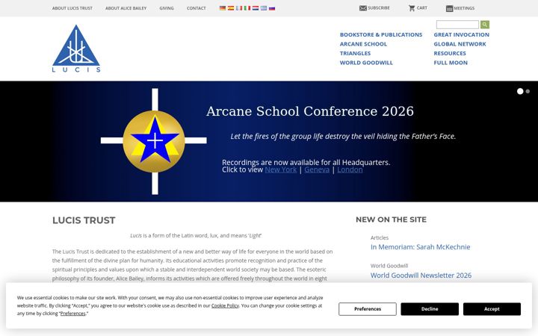Screen dimensions: 538x336
Task: Open Resources navigation link
Action: point(450,53)
